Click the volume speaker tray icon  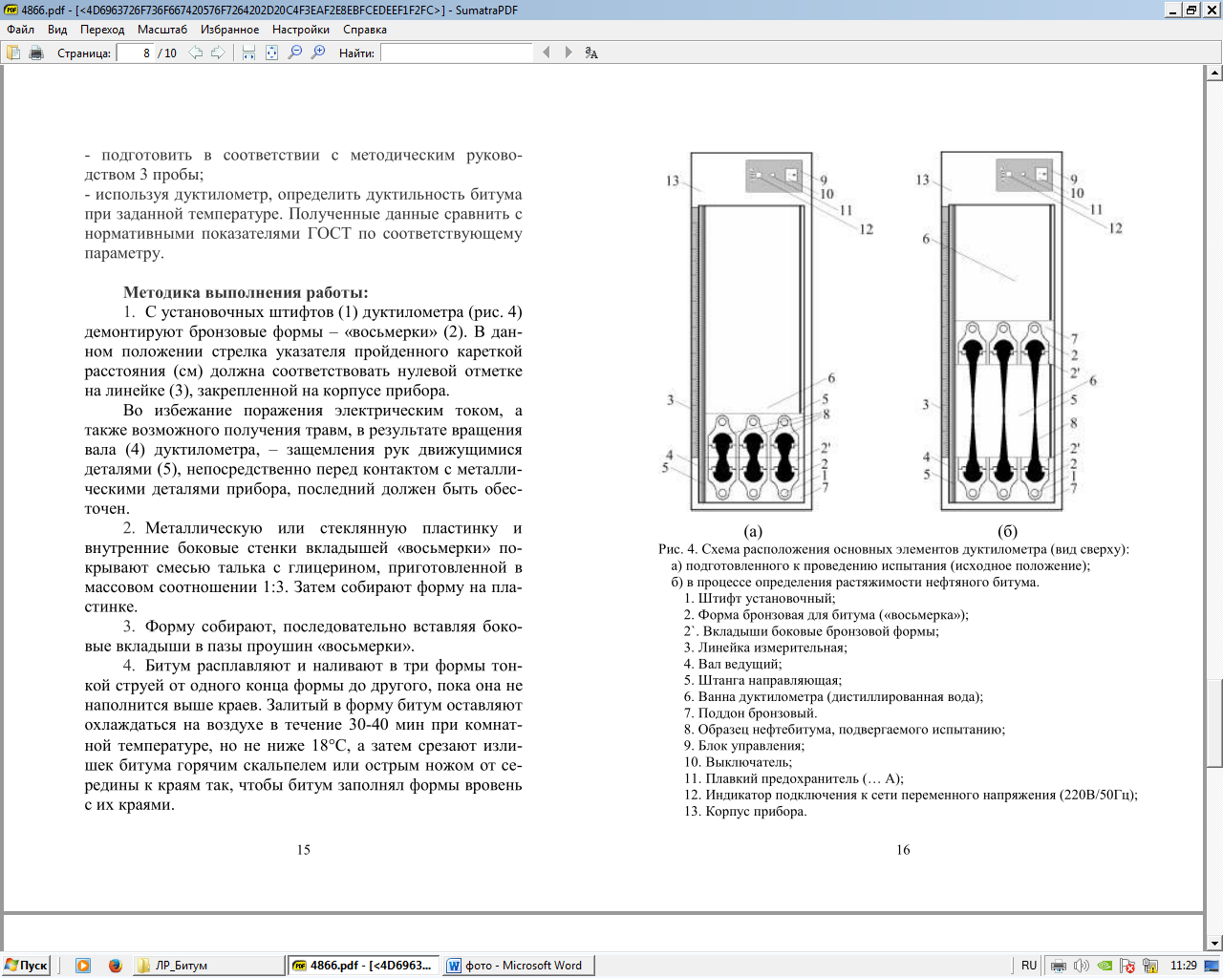[x=1081, y=966]
